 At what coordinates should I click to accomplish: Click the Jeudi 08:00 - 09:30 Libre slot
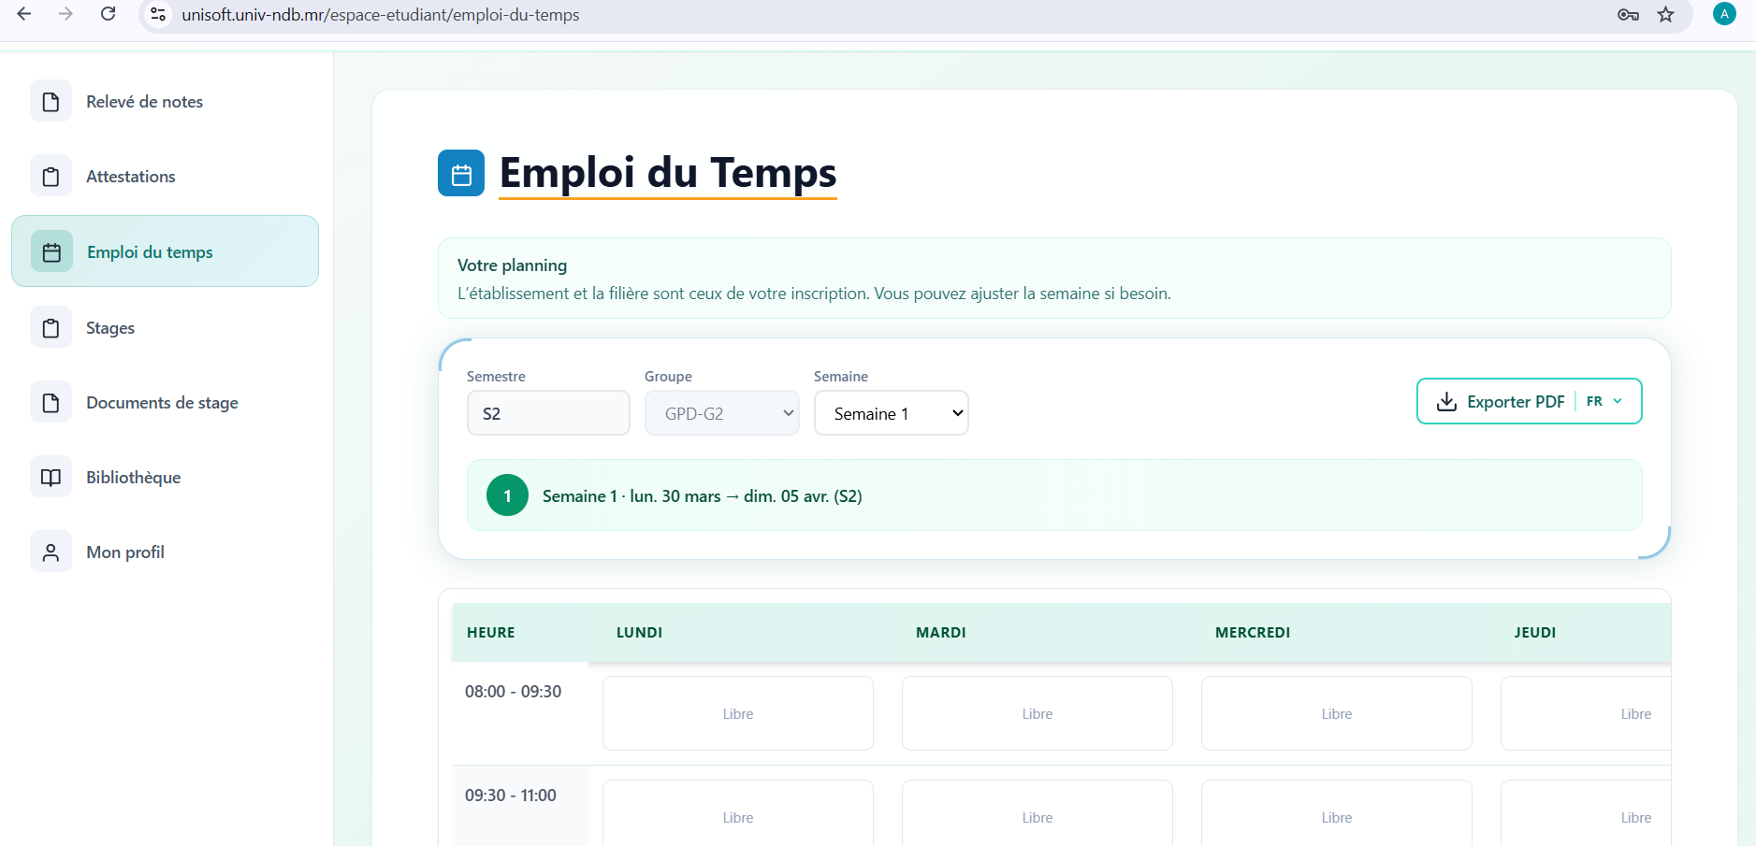click(1586, 713)
